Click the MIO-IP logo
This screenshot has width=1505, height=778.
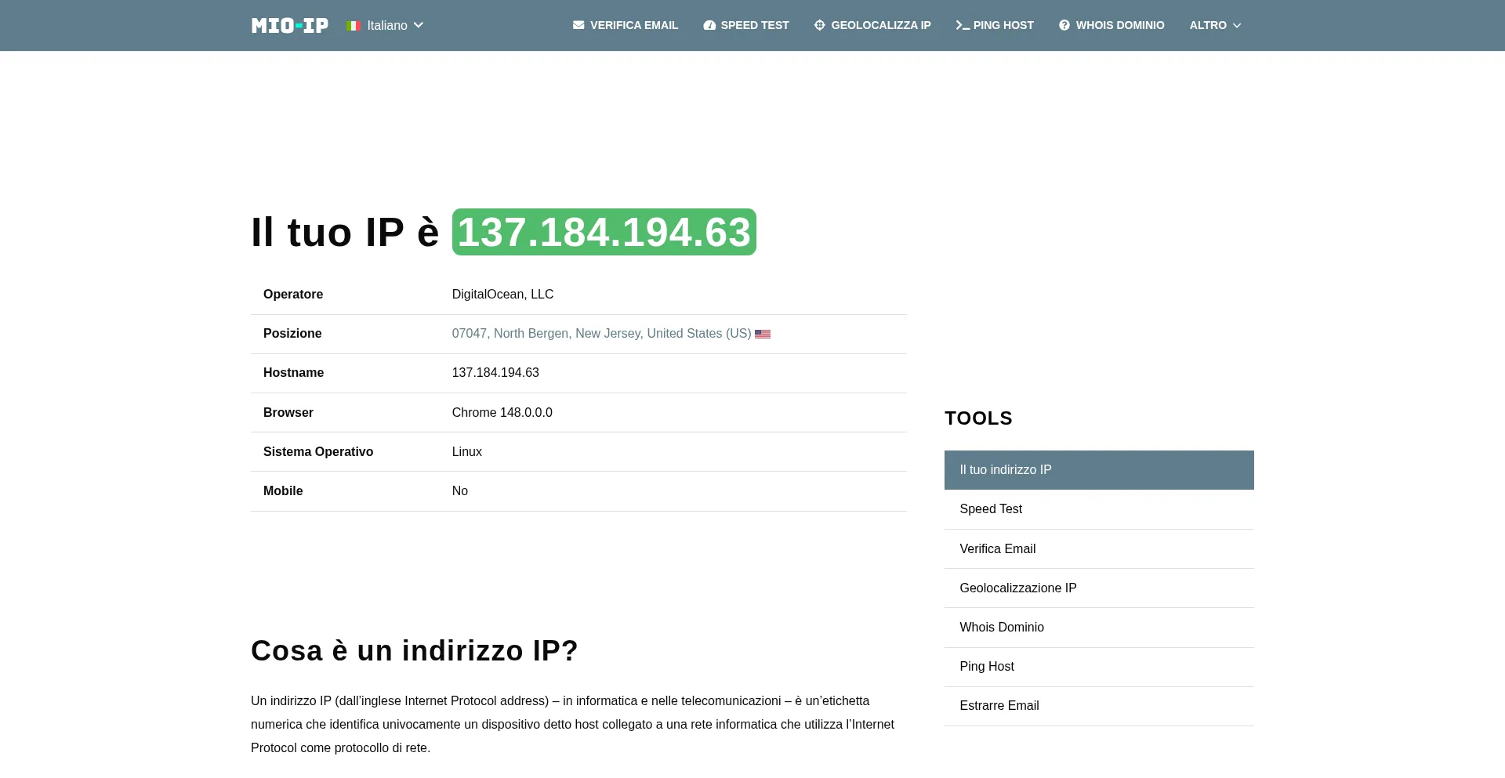click(289, 26)
